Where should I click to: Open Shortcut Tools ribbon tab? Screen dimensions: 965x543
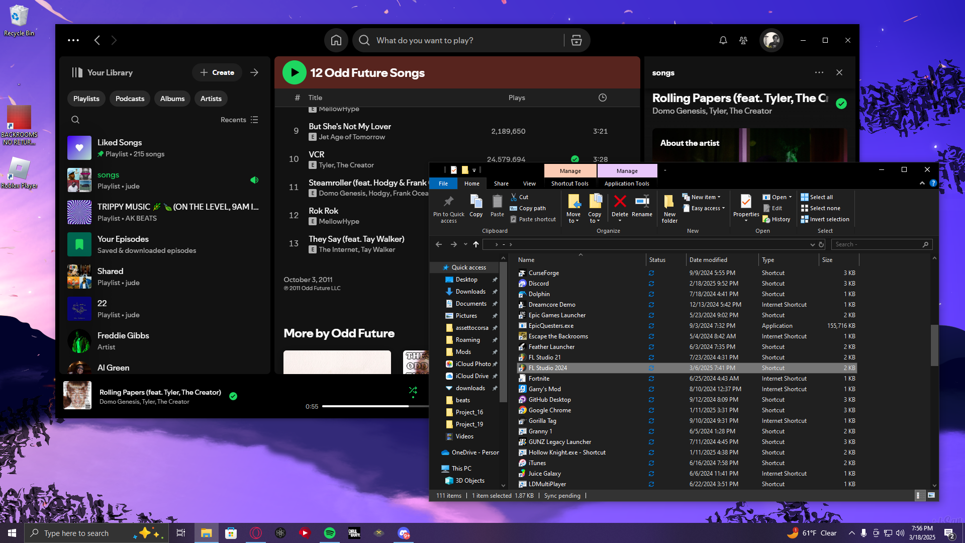[x=570, y=184]
